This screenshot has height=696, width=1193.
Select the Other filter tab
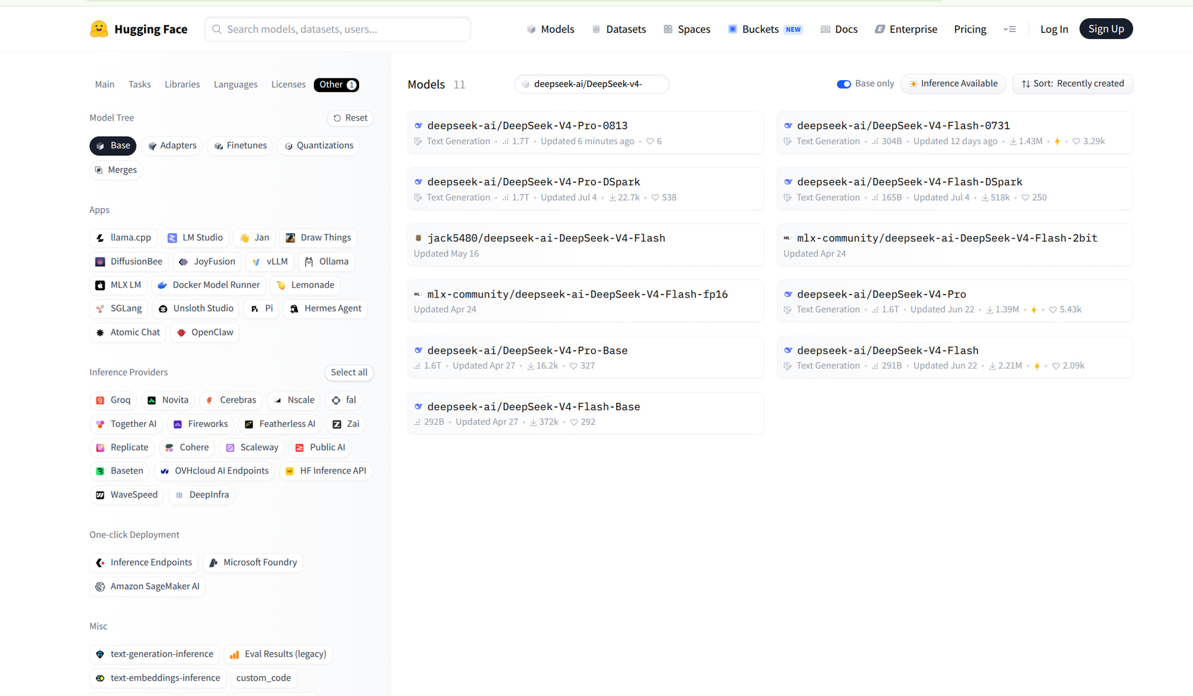[337, 85]
